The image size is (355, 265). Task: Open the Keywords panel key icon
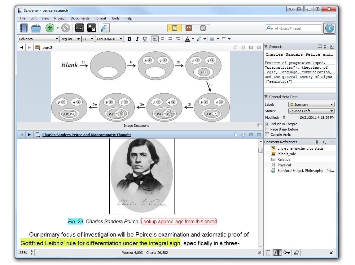coord(80,28)
